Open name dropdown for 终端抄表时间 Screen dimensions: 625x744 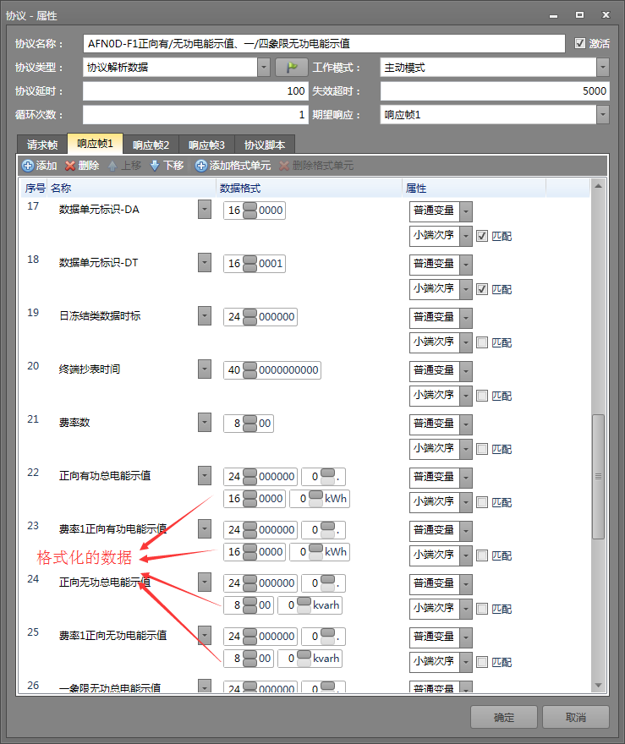pos(205,369)
